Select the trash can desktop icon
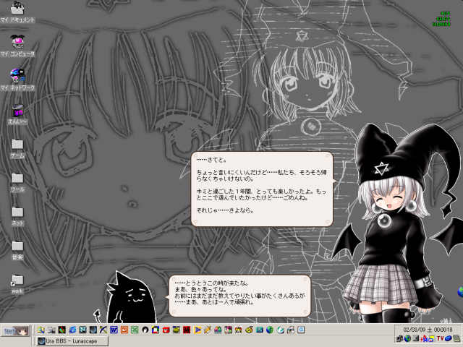This screenshot has width=463, height=347. [x=17, y=114]
